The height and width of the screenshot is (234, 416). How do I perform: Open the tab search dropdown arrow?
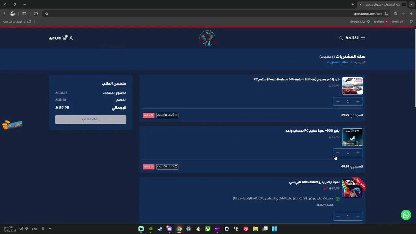click(x=412, y=4)
